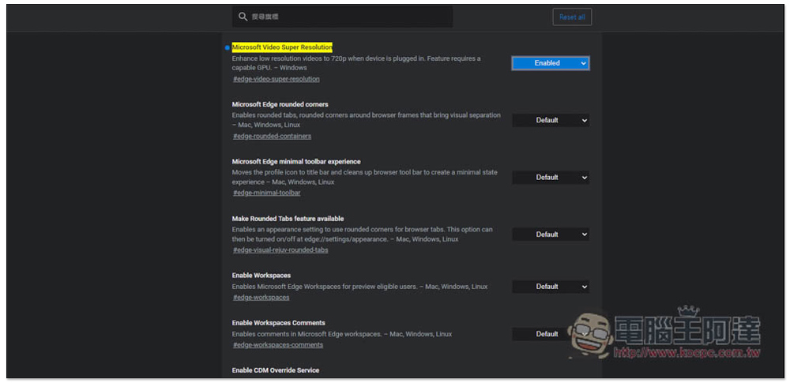Click the blue modified-flag dot indicator
The height and width of the screenshot is (383, 790).
[227, 47]
